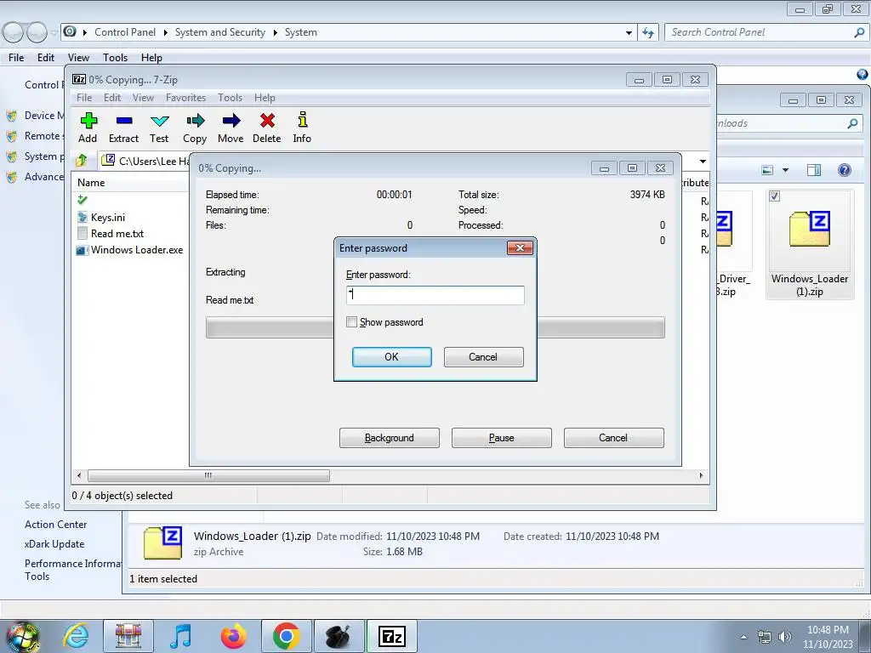Open 7-Zip Favorites menu

(x=185, y=98)
